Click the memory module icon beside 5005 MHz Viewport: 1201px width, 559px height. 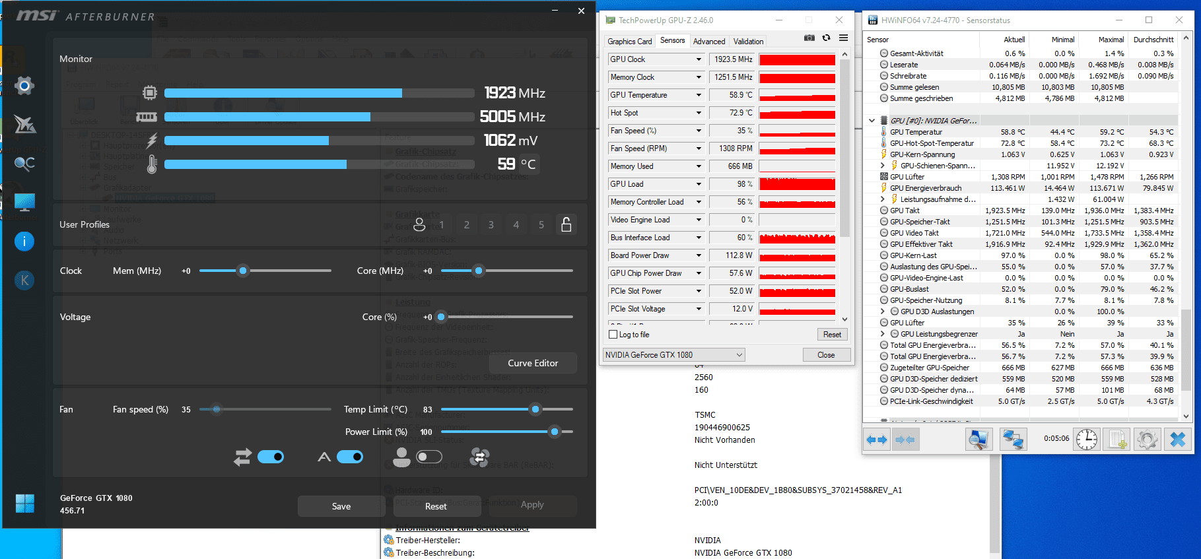pyautogui.click(x=147, y=117)
